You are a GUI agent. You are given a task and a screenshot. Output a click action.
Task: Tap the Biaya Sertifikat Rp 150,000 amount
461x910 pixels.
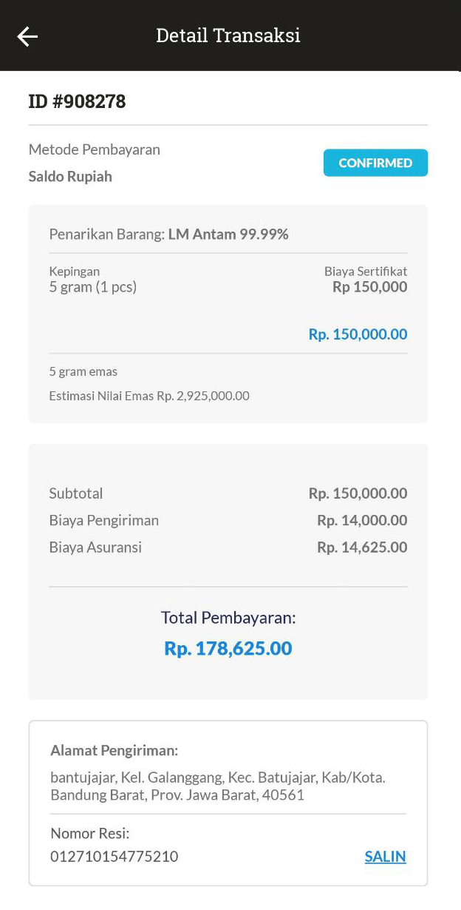[369, 287]
